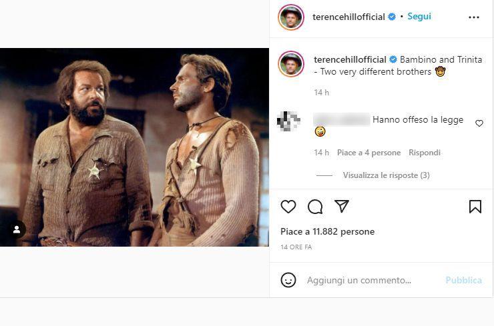View 'Piace a 4 persone' comment likes
Viewport: 494px width, 326px height.
pos(368,153)
